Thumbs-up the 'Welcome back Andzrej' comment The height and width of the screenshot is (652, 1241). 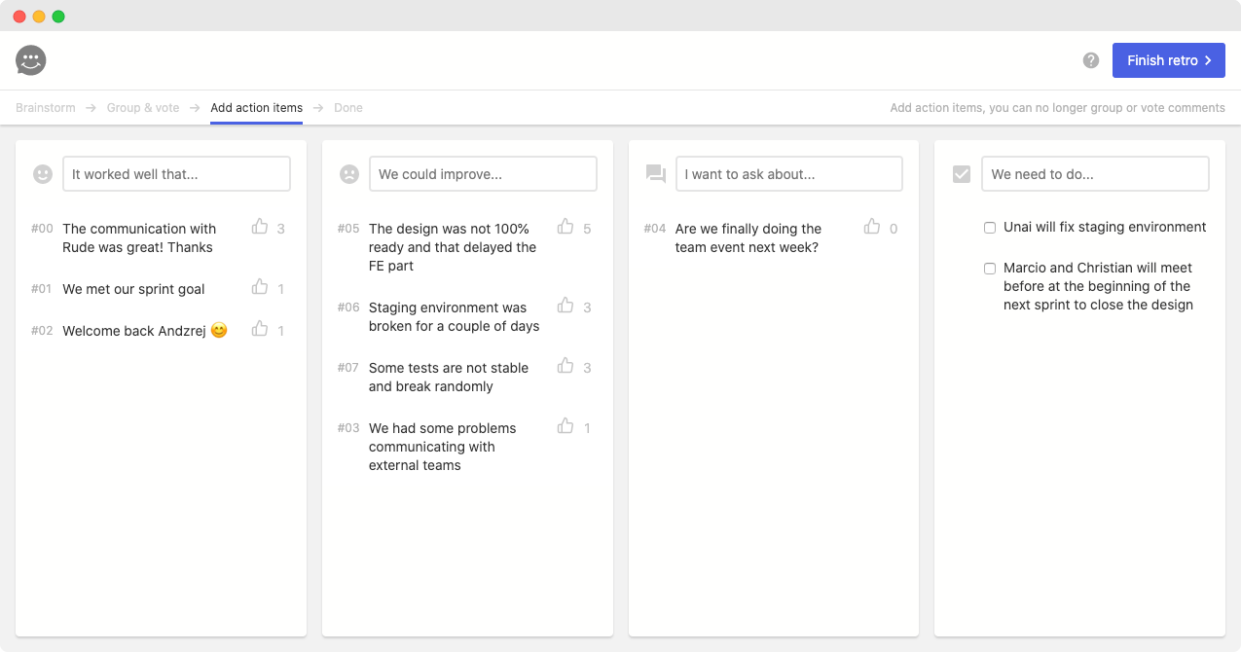click(x=260, y=329)
